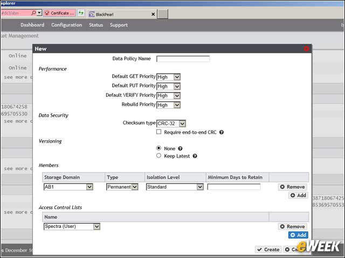Screen dimensions: 345x258
Task: Open the Checksum type CRC-32 dropdown
Action: pyautogui.click(x=171, y=124)
